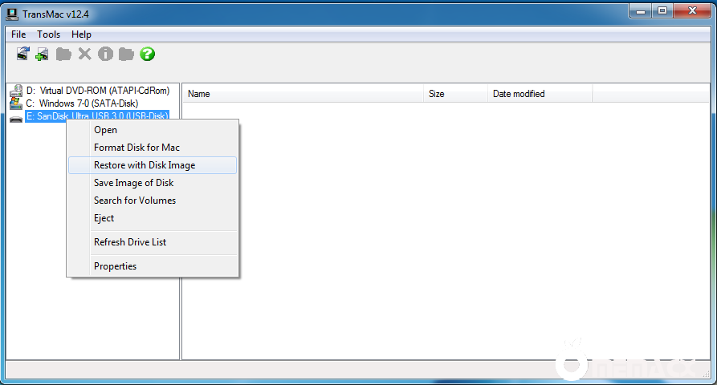Open the File menu
Screen dimensions: 717x385
18,34
